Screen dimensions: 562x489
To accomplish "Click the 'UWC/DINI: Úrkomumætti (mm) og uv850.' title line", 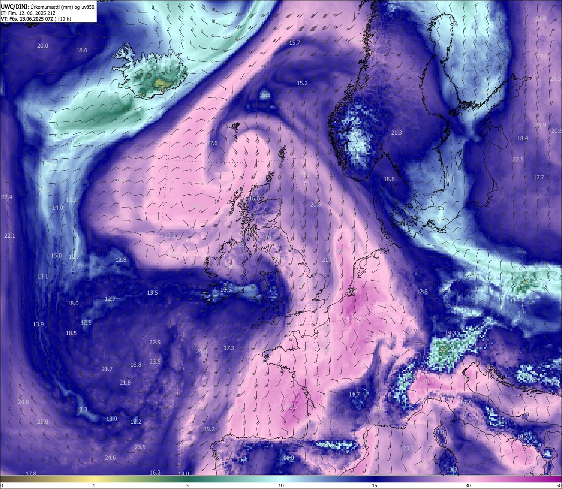I will (48, 7).
